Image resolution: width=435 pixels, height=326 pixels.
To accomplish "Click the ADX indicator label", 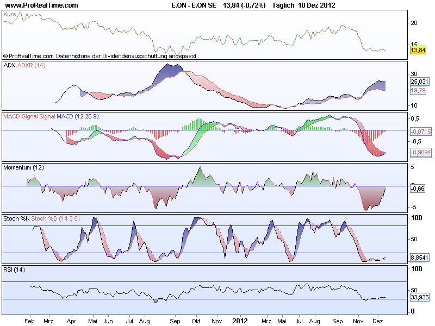I will tap(9, 65).
